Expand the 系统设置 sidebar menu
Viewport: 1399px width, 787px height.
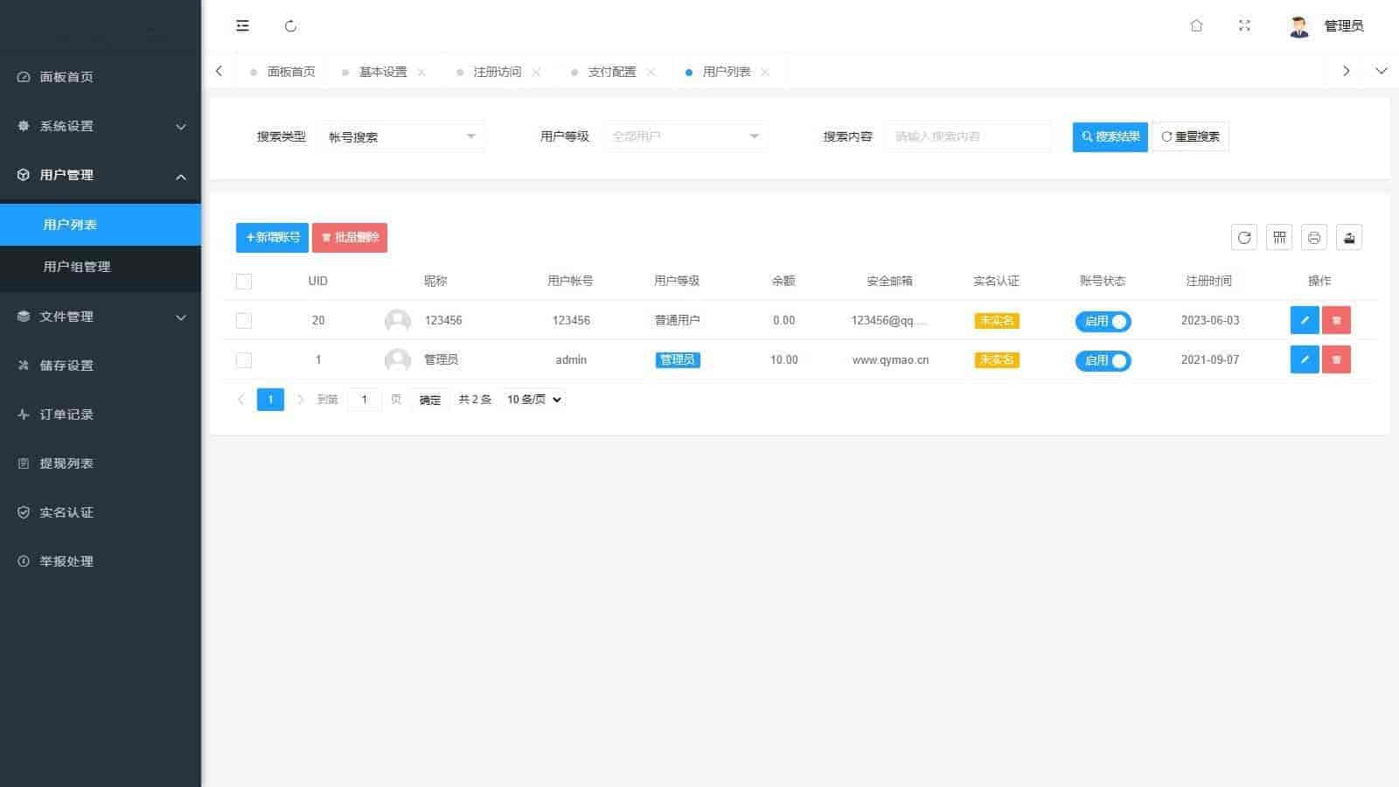click(101, 126)
